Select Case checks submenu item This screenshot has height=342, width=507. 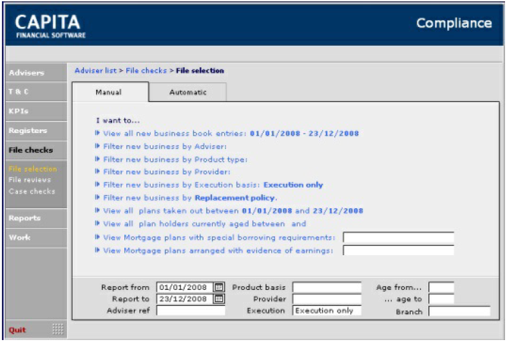[32, 192]
